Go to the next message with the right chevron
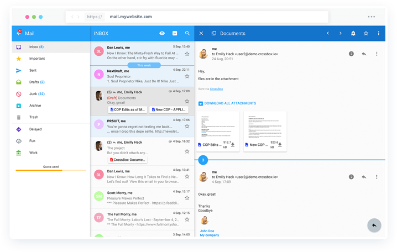This screenshot has height=252, width=397. tap(340, 34)
